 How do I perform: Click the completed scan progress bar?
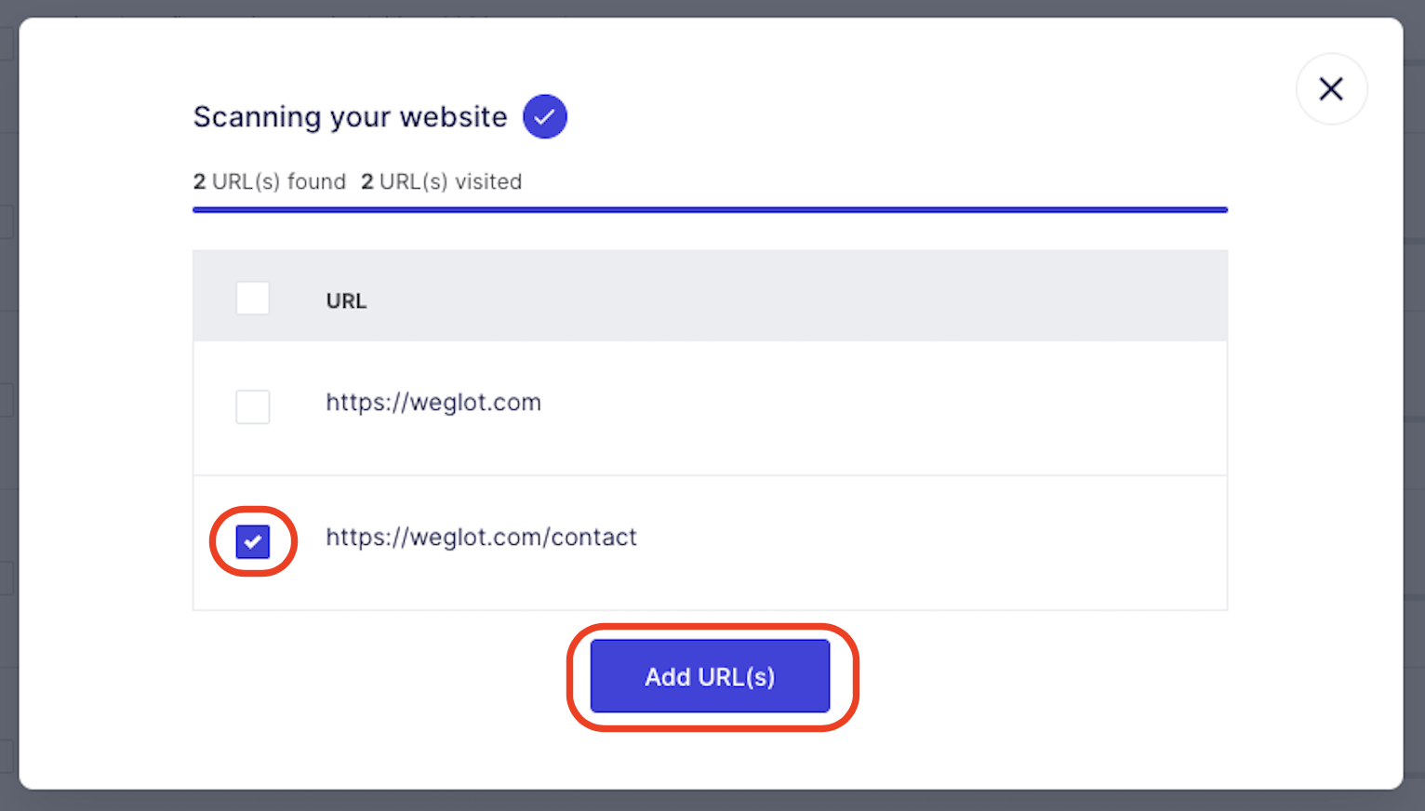point(709,209)
